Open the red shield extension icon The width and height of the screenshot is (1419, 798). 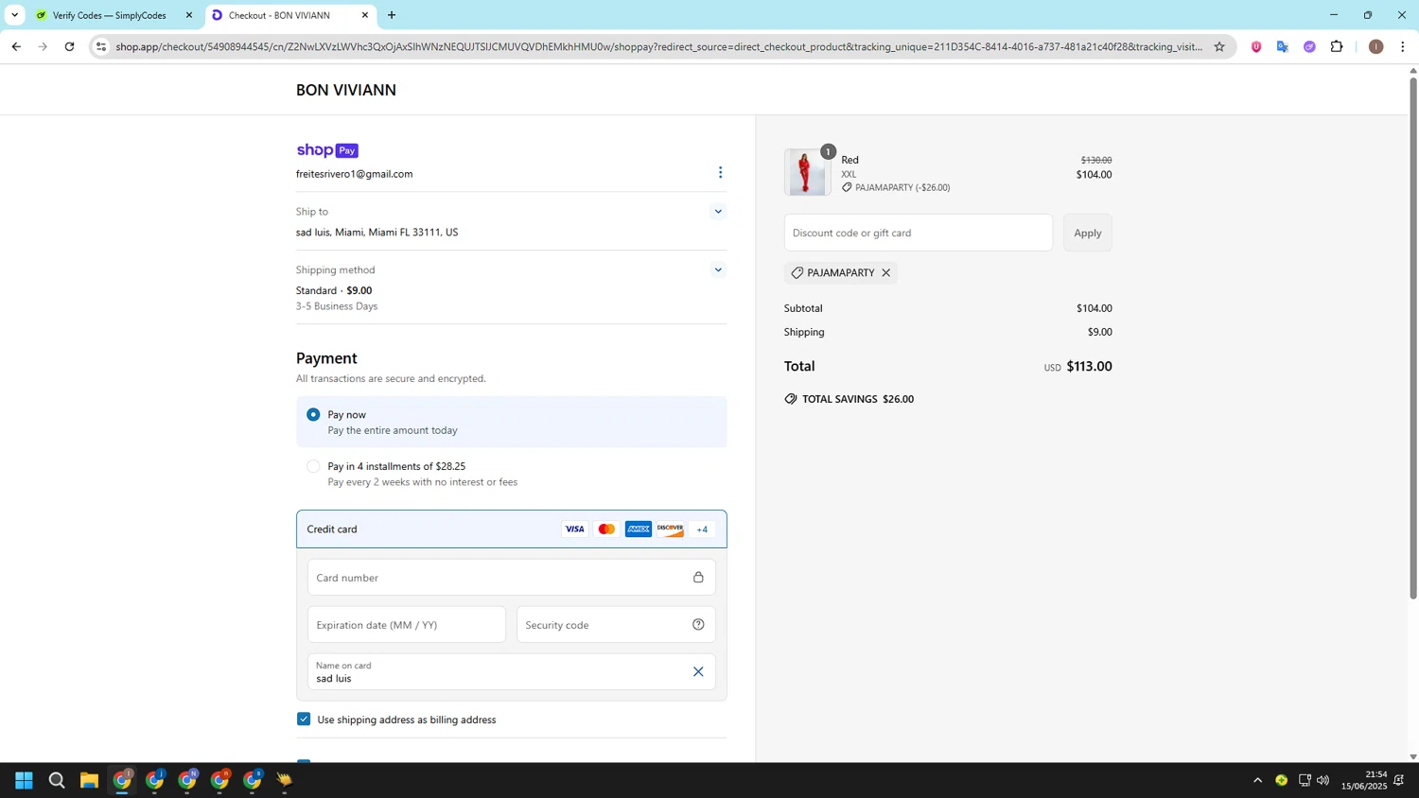coord(1256,46)
